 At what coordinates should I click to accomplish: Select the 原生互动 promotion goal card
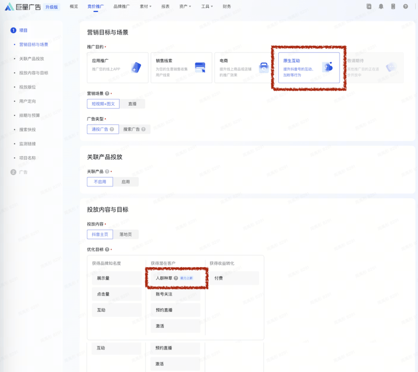pos(309,68)
